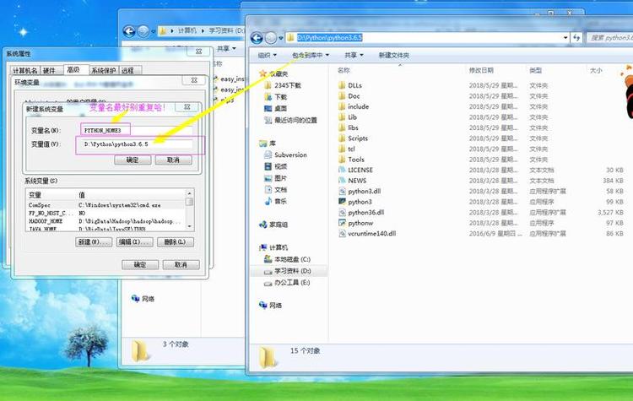Click 编辑(I) system variable button
This screenshot has width=633, height=401.
pos(134,242)
